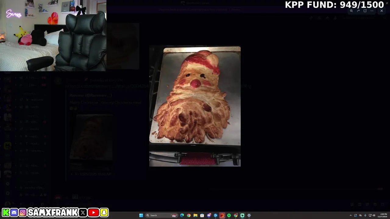Open Google Chrome from the taskbar
Viewport: 390px width, 219px height.
[189, 215]
